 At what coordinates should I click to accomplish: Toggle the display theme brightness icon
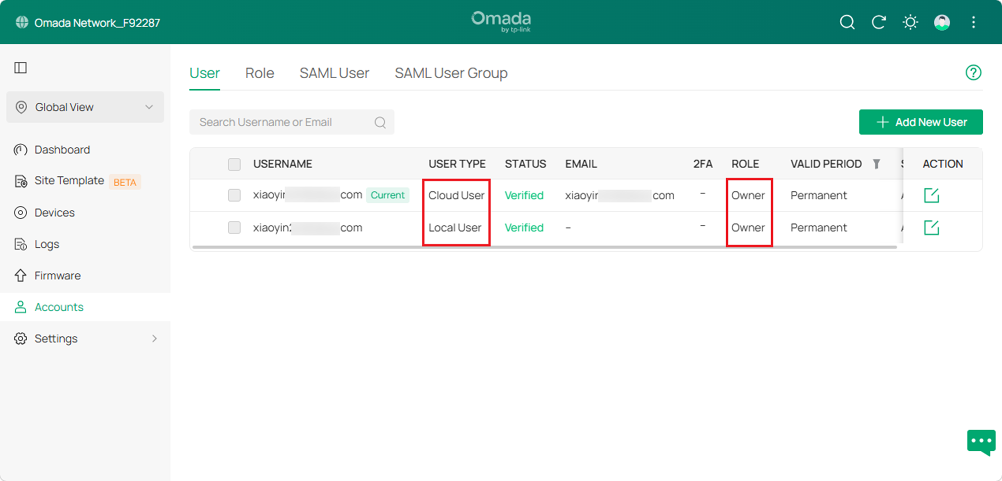click(x=910, y=22)
